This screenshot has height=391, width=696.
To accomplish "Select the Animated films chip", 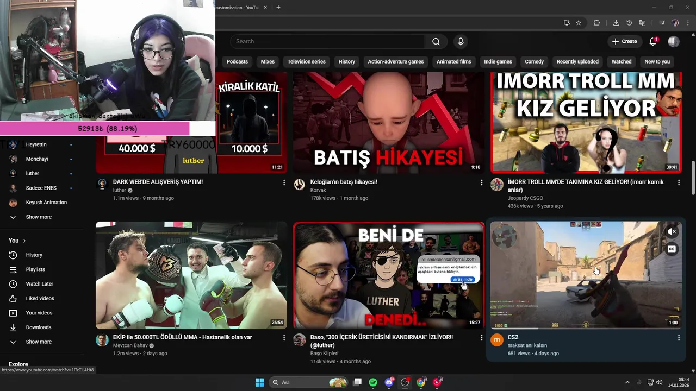I will point(453,61).
